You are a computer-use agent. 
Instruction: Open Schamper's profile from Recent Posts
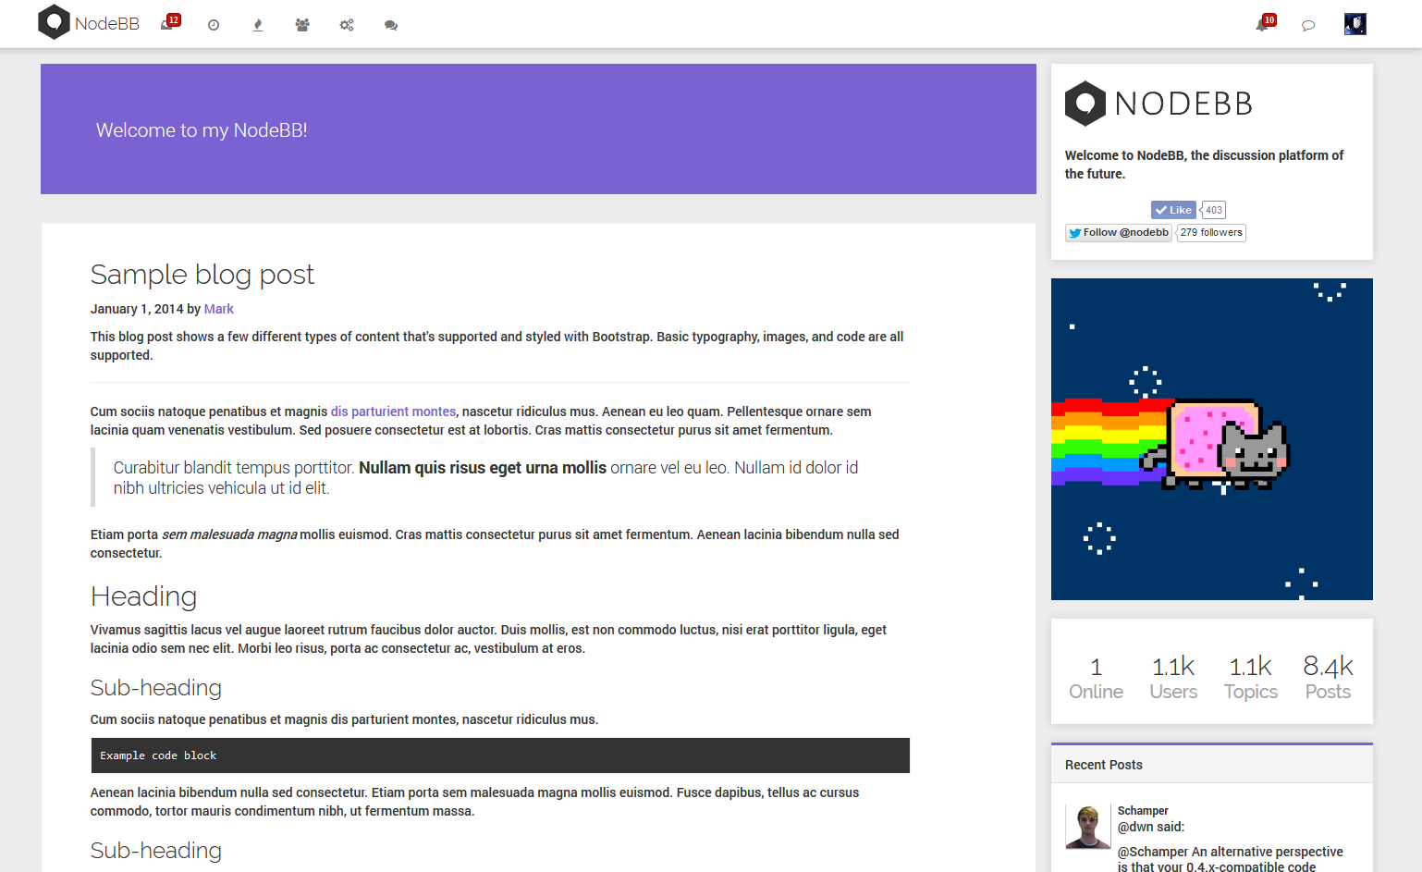(x=1142, y=810)
